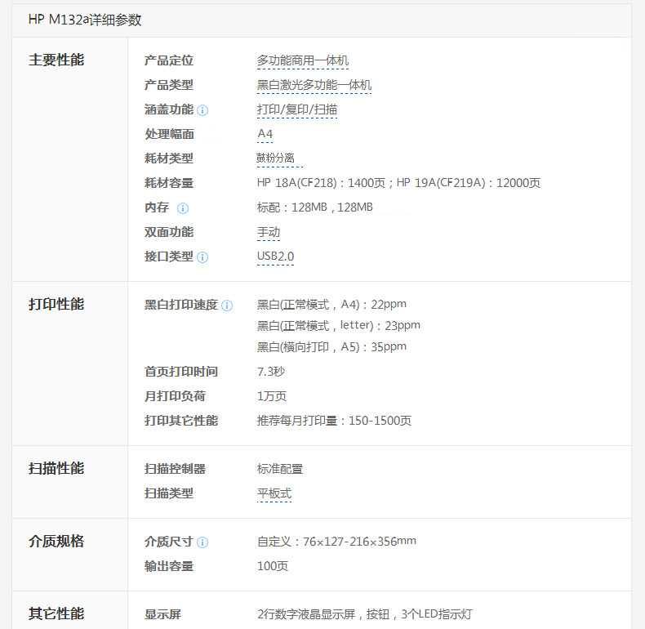
Task: Click the 耗材类型 label
Action: pos(169,158)
